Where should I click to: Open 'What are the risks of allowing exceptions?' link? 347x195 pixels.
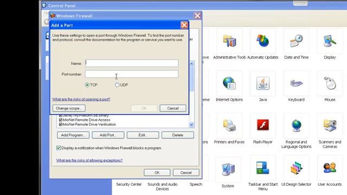(x=89, y=160)
